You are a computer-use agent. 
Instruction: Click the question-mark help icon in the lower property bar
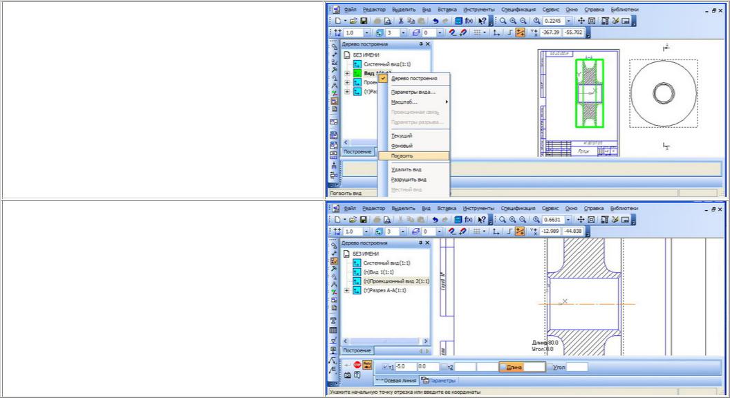click(x=357, y=375)
